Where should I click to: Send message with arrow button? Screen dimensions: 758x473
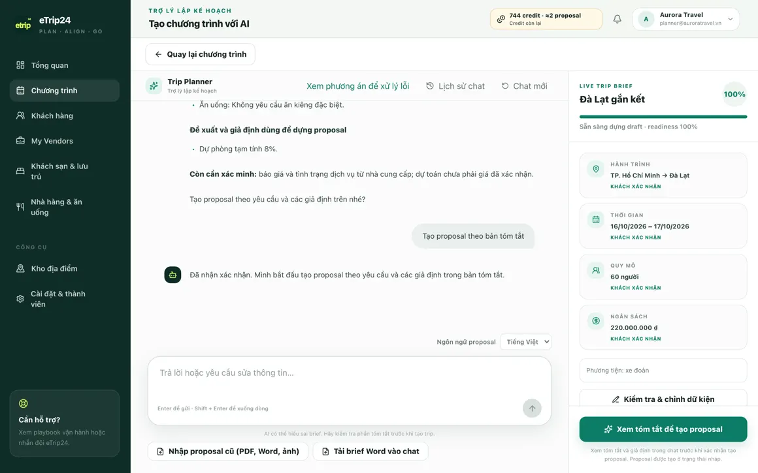(x=532, y=408)
